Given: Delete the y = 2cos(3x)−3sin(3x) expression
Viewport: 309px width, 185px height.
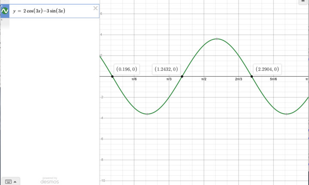Looking at the screenshot, I should pos(95,8).
